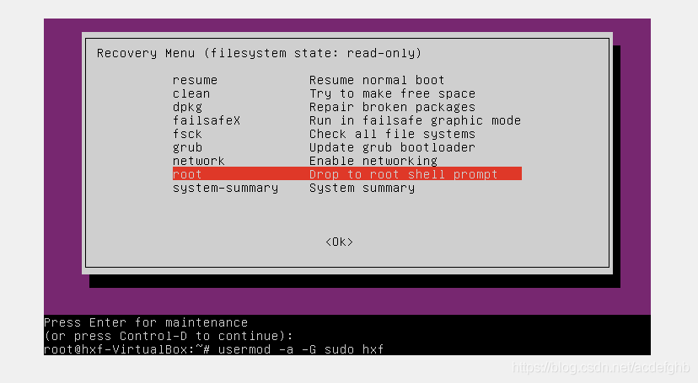
Task: Click 'Update grub bootloader' description
Action: coord(392,147)
